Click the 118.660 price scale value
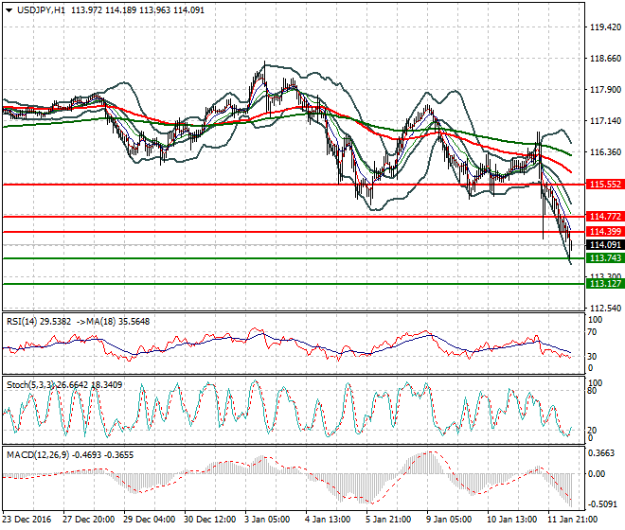The height and width of the screenshot is (530, 625). [605, 58]
